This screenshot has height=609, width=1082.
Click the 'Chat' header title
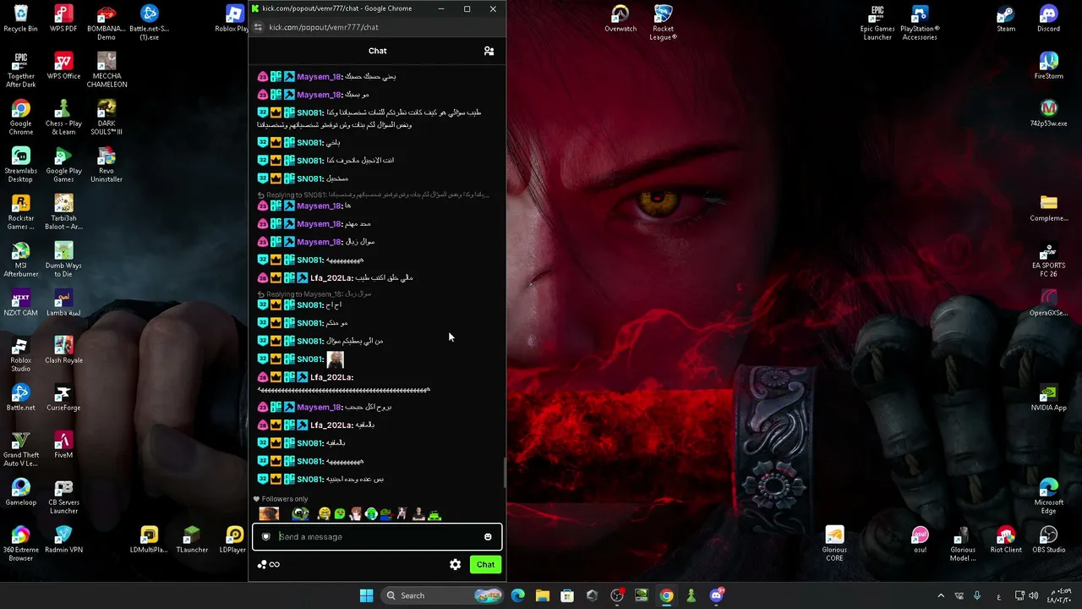point(378,51)
